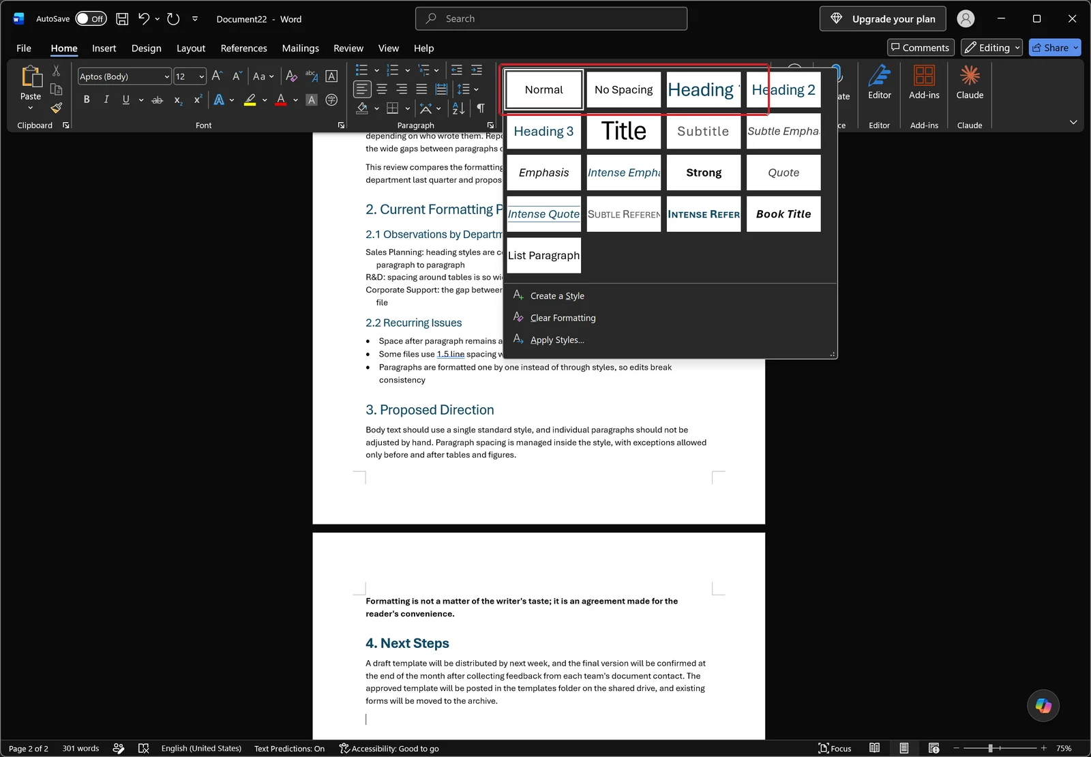This screenshot has height=757, width=1091.
Task: Toggle the AutoSave switch
Action: (x=91, y=19)
